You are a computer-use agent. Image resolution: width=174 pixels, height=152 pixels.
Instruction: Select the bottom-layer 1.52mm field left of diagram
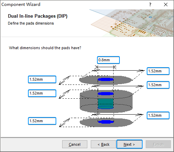[42, 121]
